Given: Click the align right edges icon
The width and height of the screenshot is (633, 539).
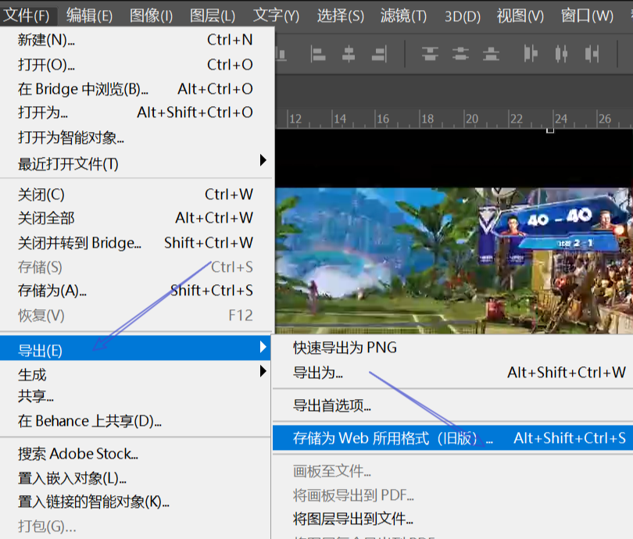Looking at the screenshot, I should 379,54.
